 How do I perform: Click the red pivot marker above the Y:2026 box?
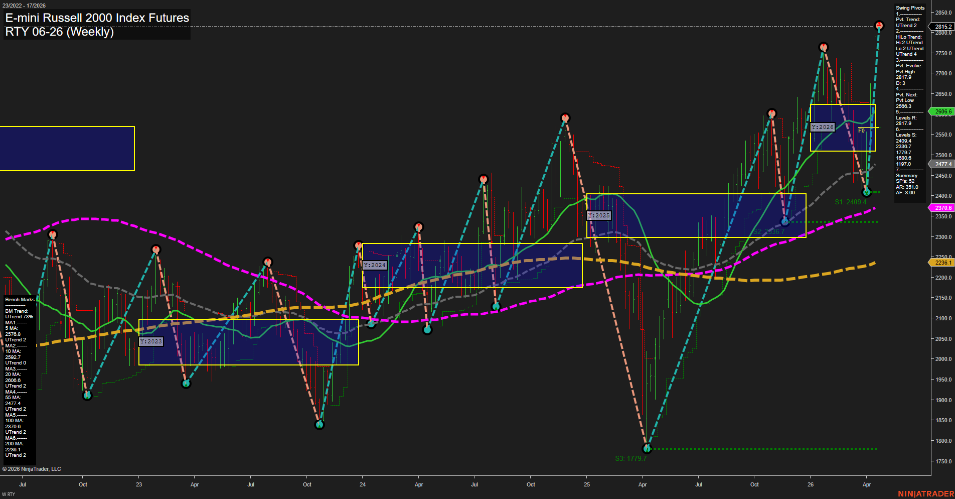(x=823, y=47)
